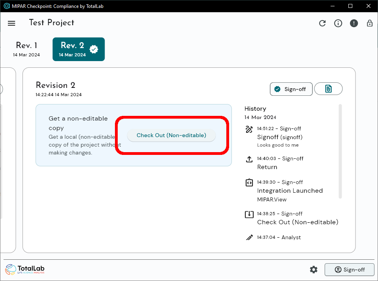378x281 pixels.
Task: Select the Rev. 1 tab
Action: (26, 49)
